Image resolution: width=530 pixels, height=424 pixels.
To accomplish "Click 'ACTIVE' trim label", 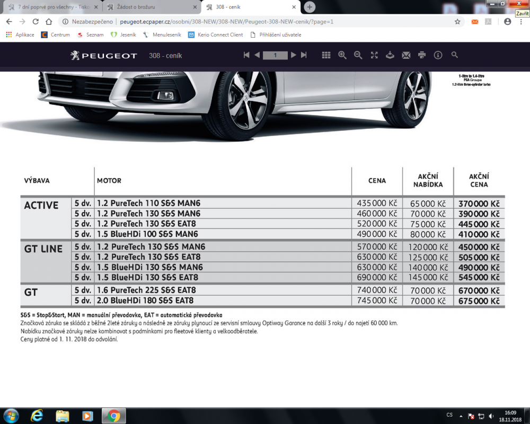I will 41,206.
